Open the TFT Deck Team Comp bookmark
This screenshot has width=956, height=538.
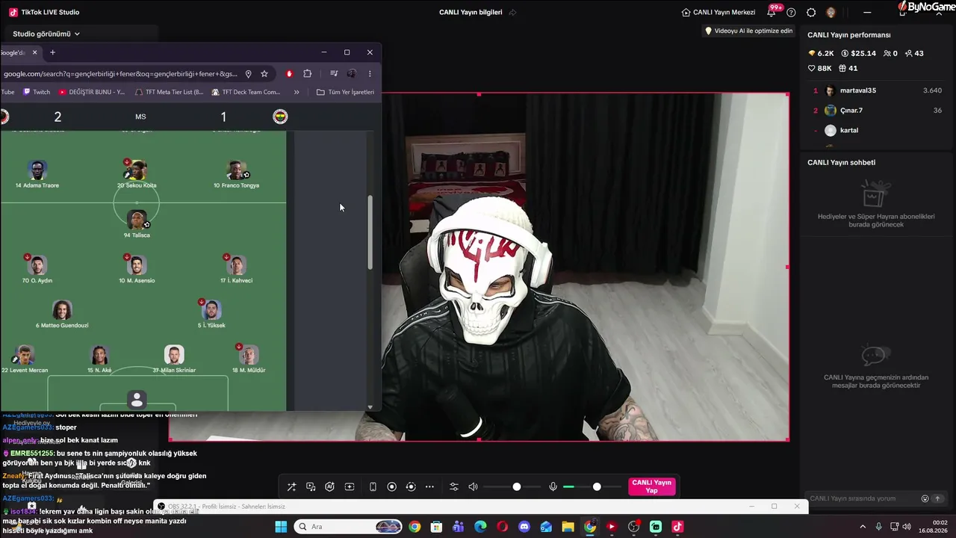tap(246, 92)
